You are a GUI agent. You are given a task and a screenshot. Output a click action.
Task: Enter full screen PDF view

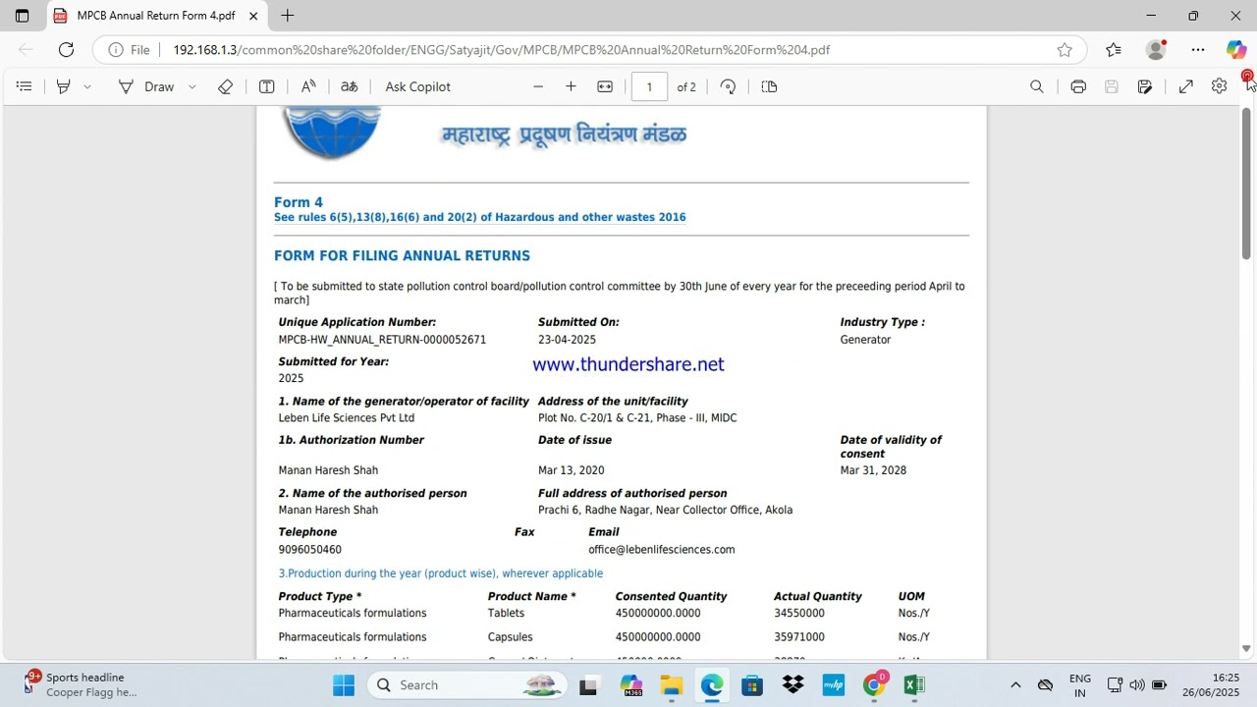pyautogui.click(x=1186, y=86)
